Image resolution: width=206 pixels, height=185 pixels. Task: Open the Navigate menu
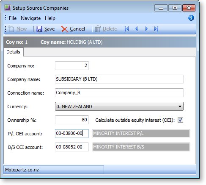point(30,18)
